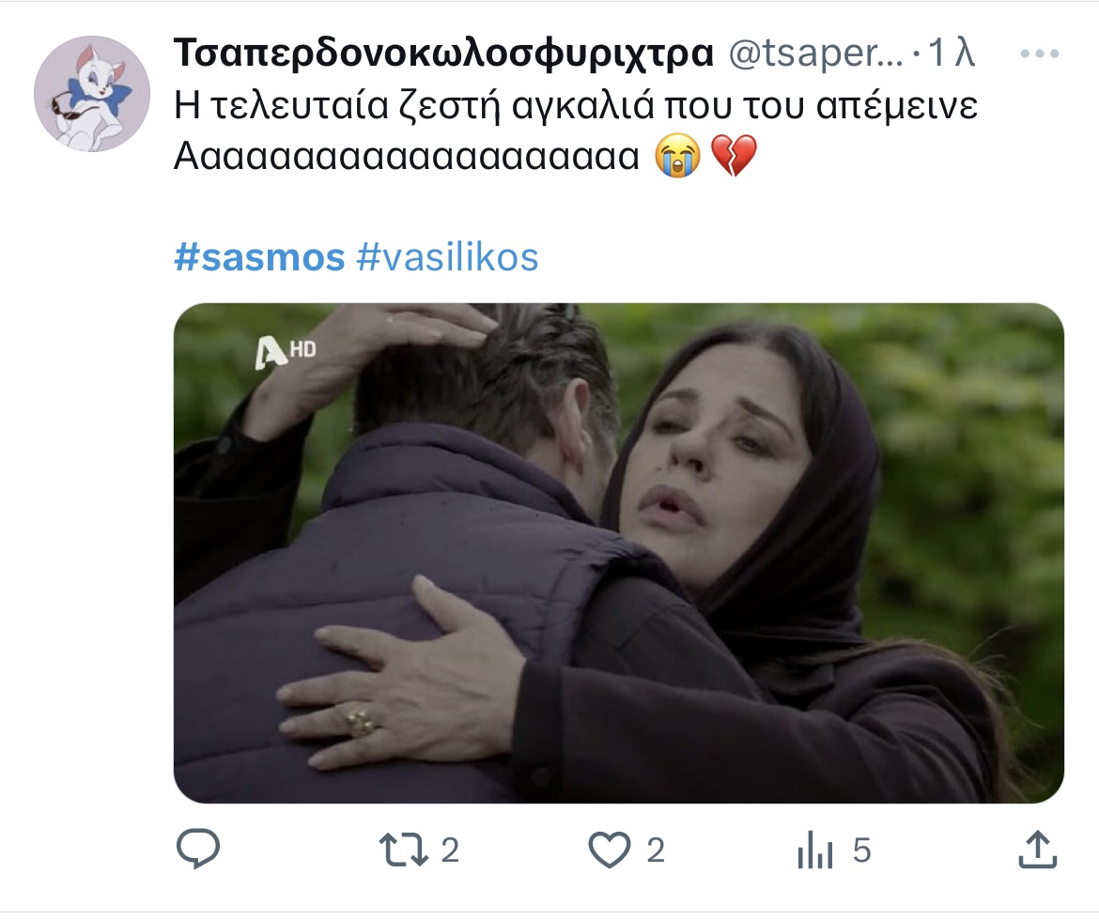Open the Τσαπερδονοκωλοσφυριχτρα display name
Viewport: 1099px width, 919px height.
443,54
